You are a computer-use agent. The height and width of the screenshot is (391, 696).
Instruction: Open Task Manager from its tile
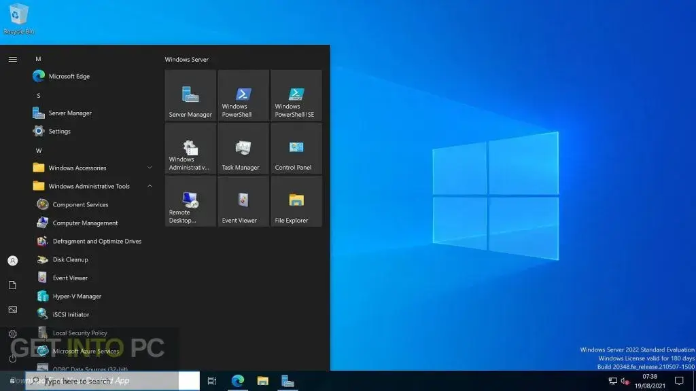243,148
